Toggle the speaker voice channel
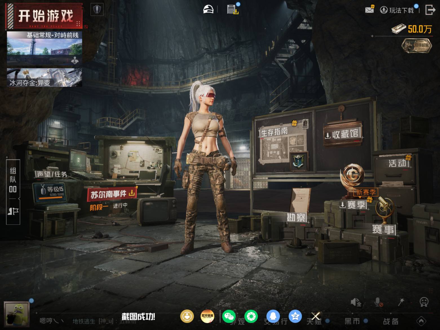Screen dimensions: 440x330 (356, 302)
